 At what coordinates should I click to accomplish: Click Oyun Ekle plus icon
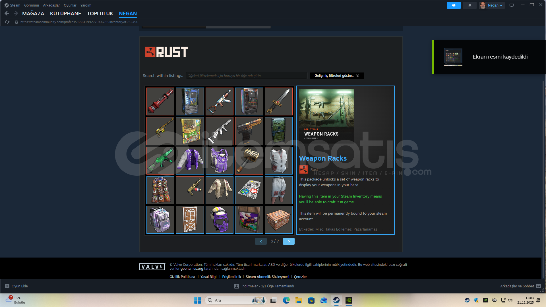click(x=7, y=286)
